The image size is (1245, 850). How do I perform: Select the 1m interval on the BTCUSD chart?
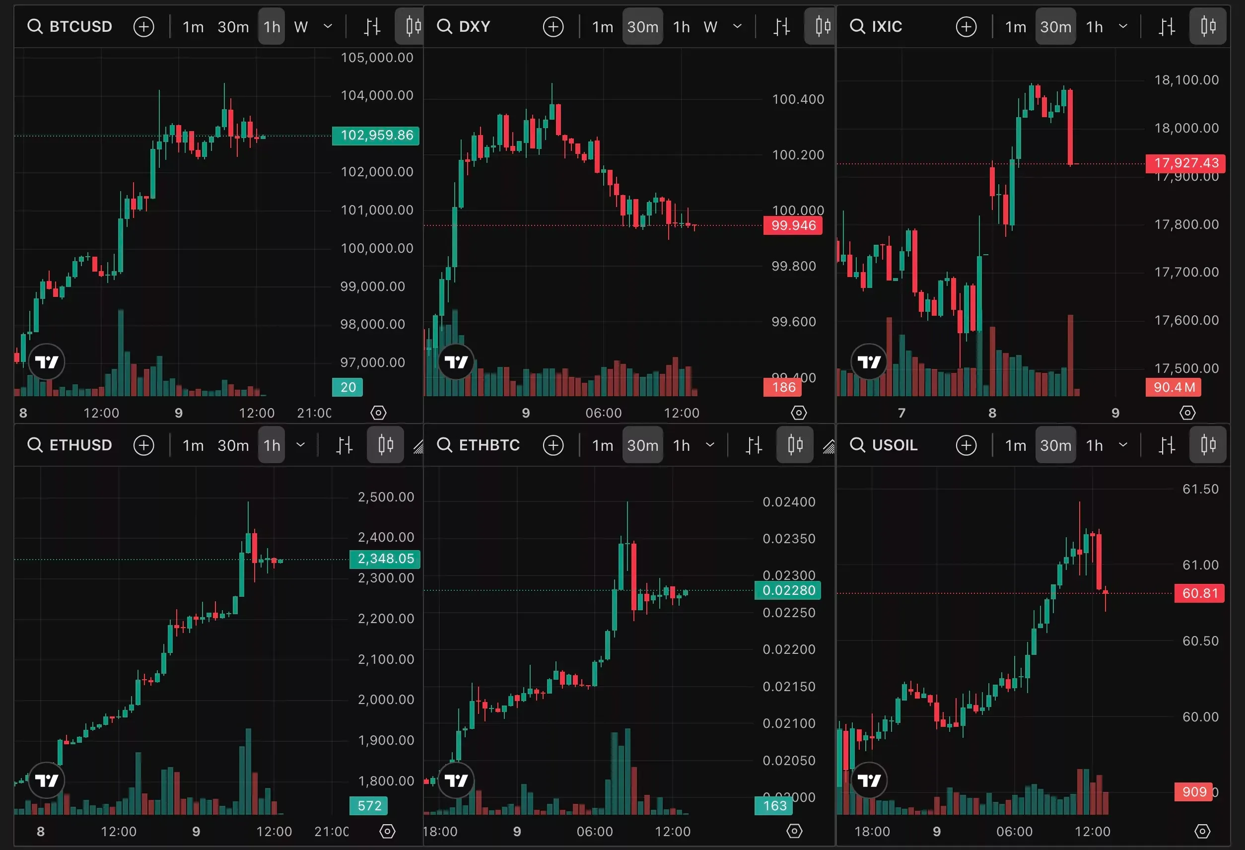coord(193,26)
